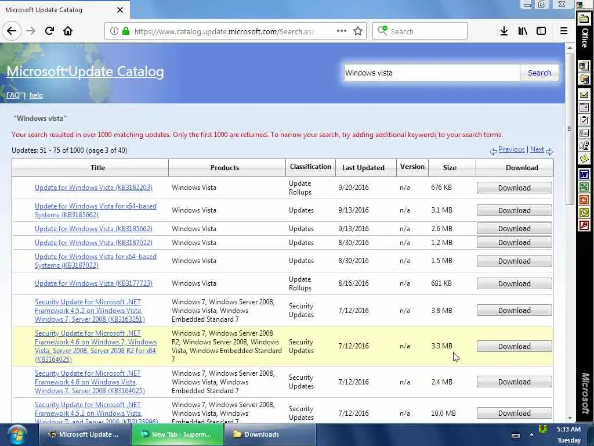The width and height of the screenshot is (594, 446).
Task: Open New Contact card icon in Office bar
Action: (584, 133)
